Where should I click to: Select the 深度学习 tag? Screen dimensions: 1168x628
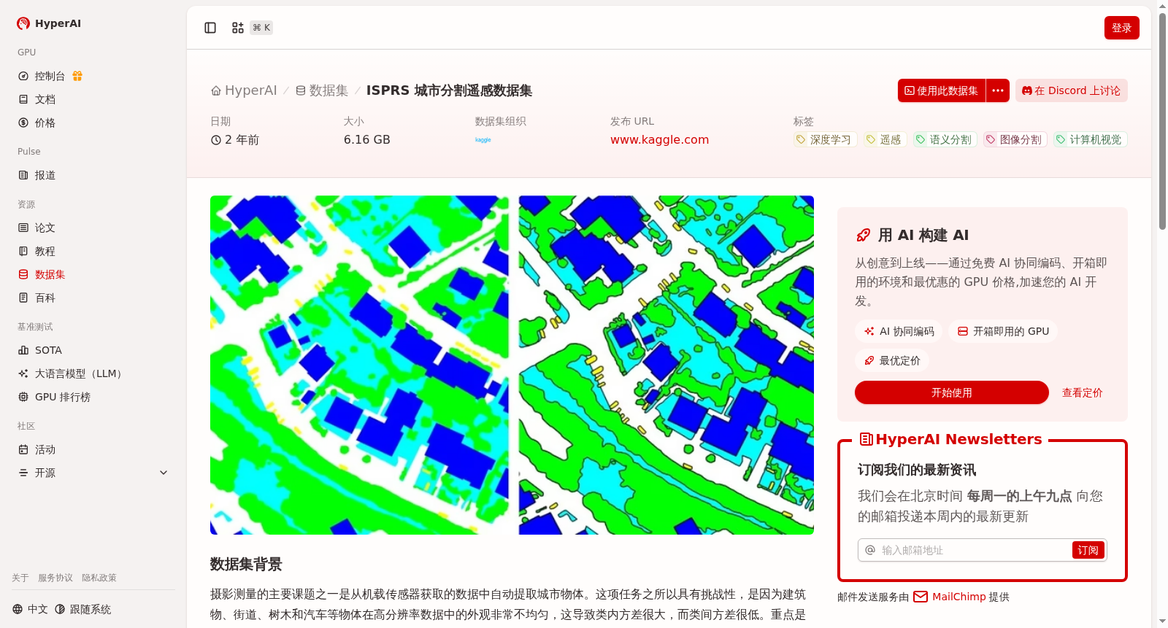pos(825,139)
